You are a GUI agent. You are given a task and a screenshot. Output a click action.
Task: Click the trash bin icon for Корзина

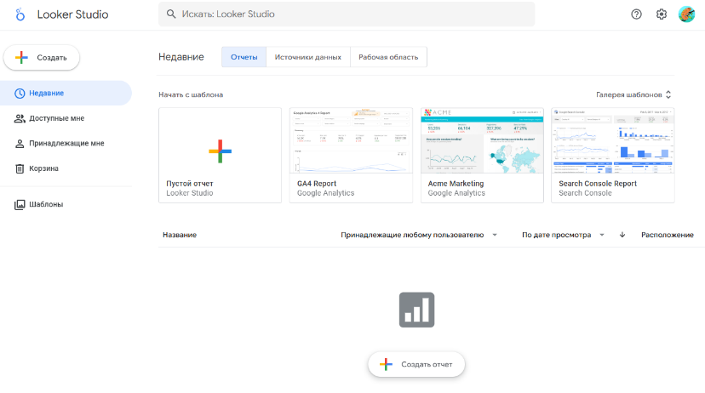coord(20,169)
